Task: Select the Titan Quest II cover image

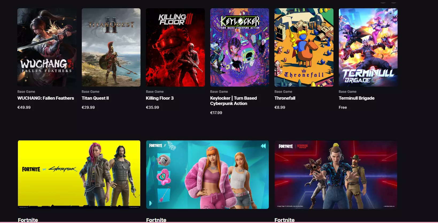Action: click(x=111, y=47)
